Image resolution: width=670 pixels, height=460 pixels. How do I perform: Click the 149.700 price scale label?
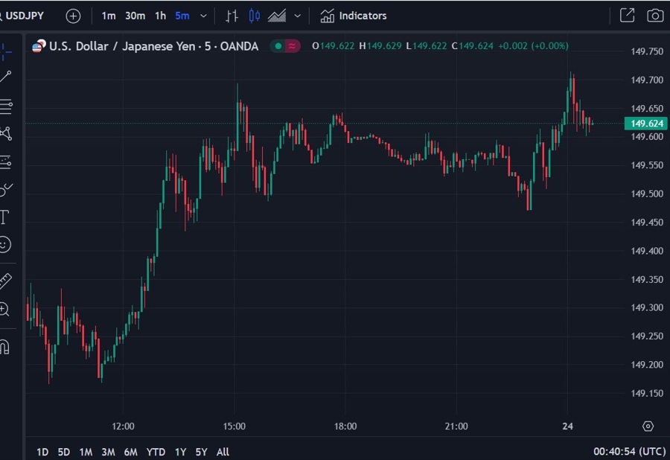tap(647, 80)
